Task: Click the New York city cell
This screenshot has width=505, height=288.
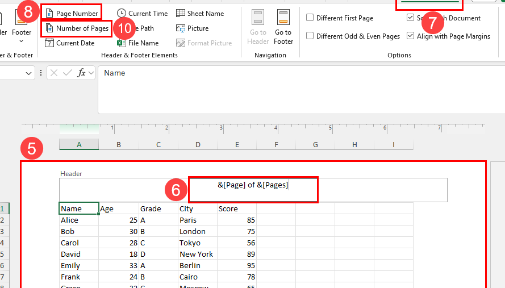Action: [198, 254]
